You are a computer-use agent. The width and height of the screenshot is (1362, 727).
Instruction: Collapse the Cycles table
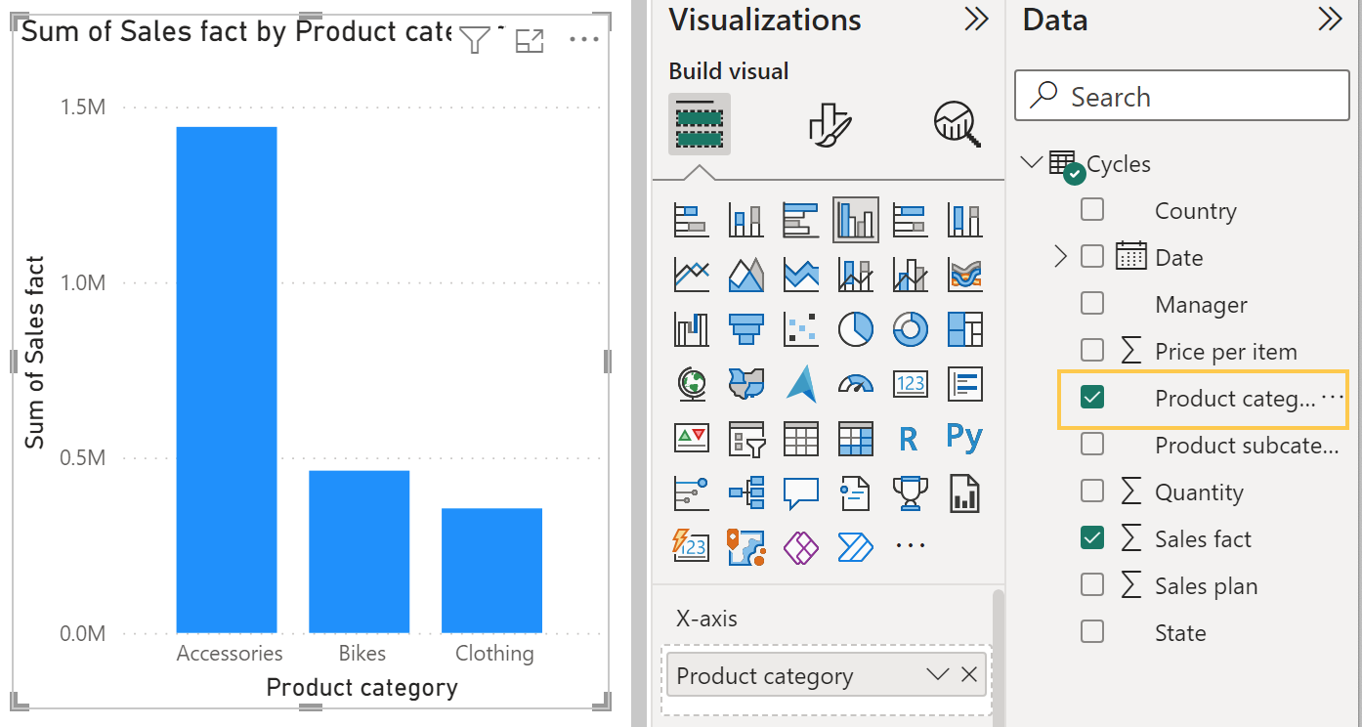click(x=1032, y=162)
